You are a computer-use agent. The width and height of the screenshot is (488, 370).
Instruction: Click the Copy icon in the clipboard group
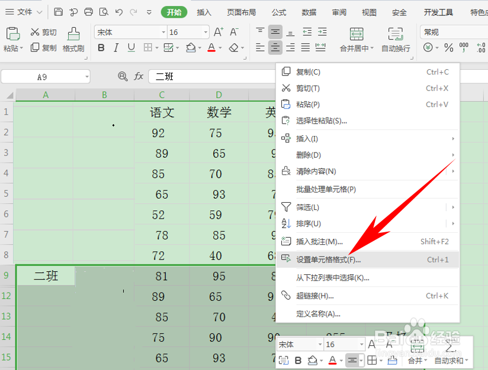(36, 48)
